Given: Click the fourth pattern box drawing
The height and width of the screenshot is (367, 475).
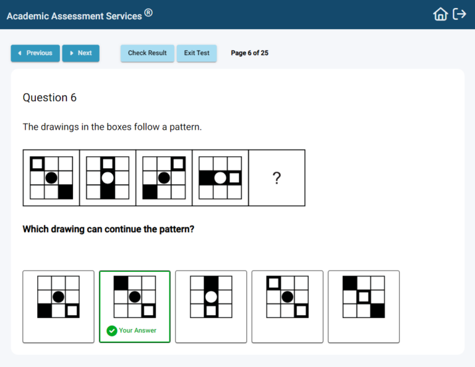Looking at the screenshot, I should (220, 178).
